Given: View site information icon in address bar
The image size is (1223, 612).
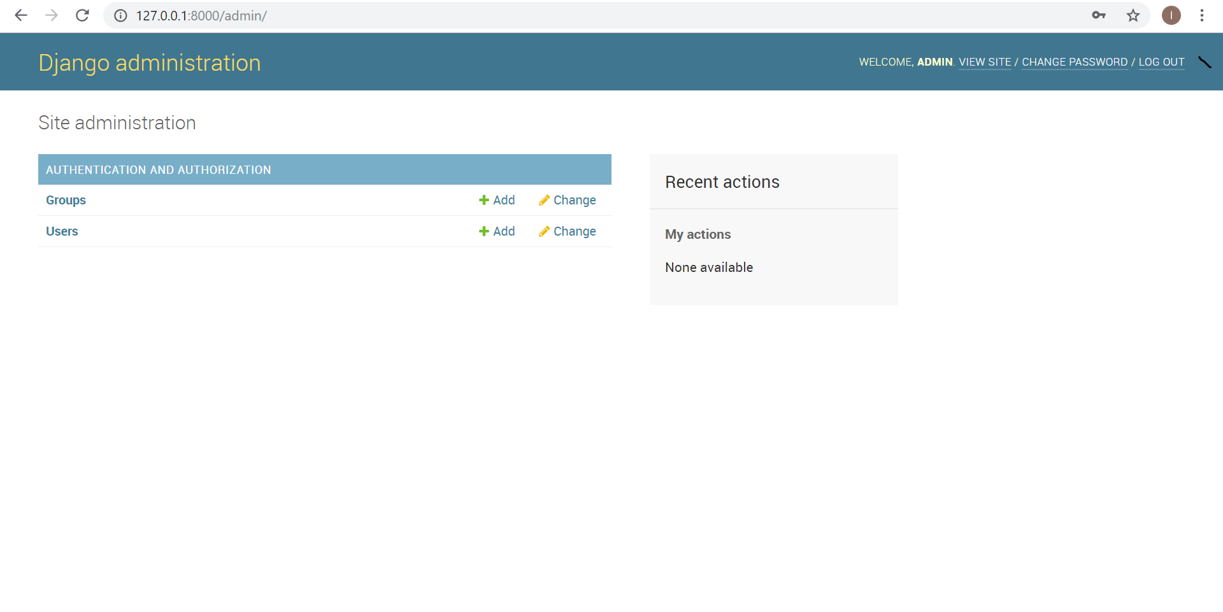Looking at the screenshot, I should click(x=120, y=15).
